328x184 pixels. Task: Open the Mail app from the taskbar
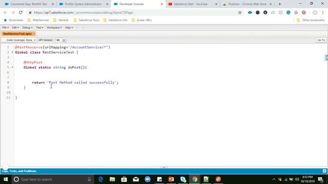tap(136, 179)
